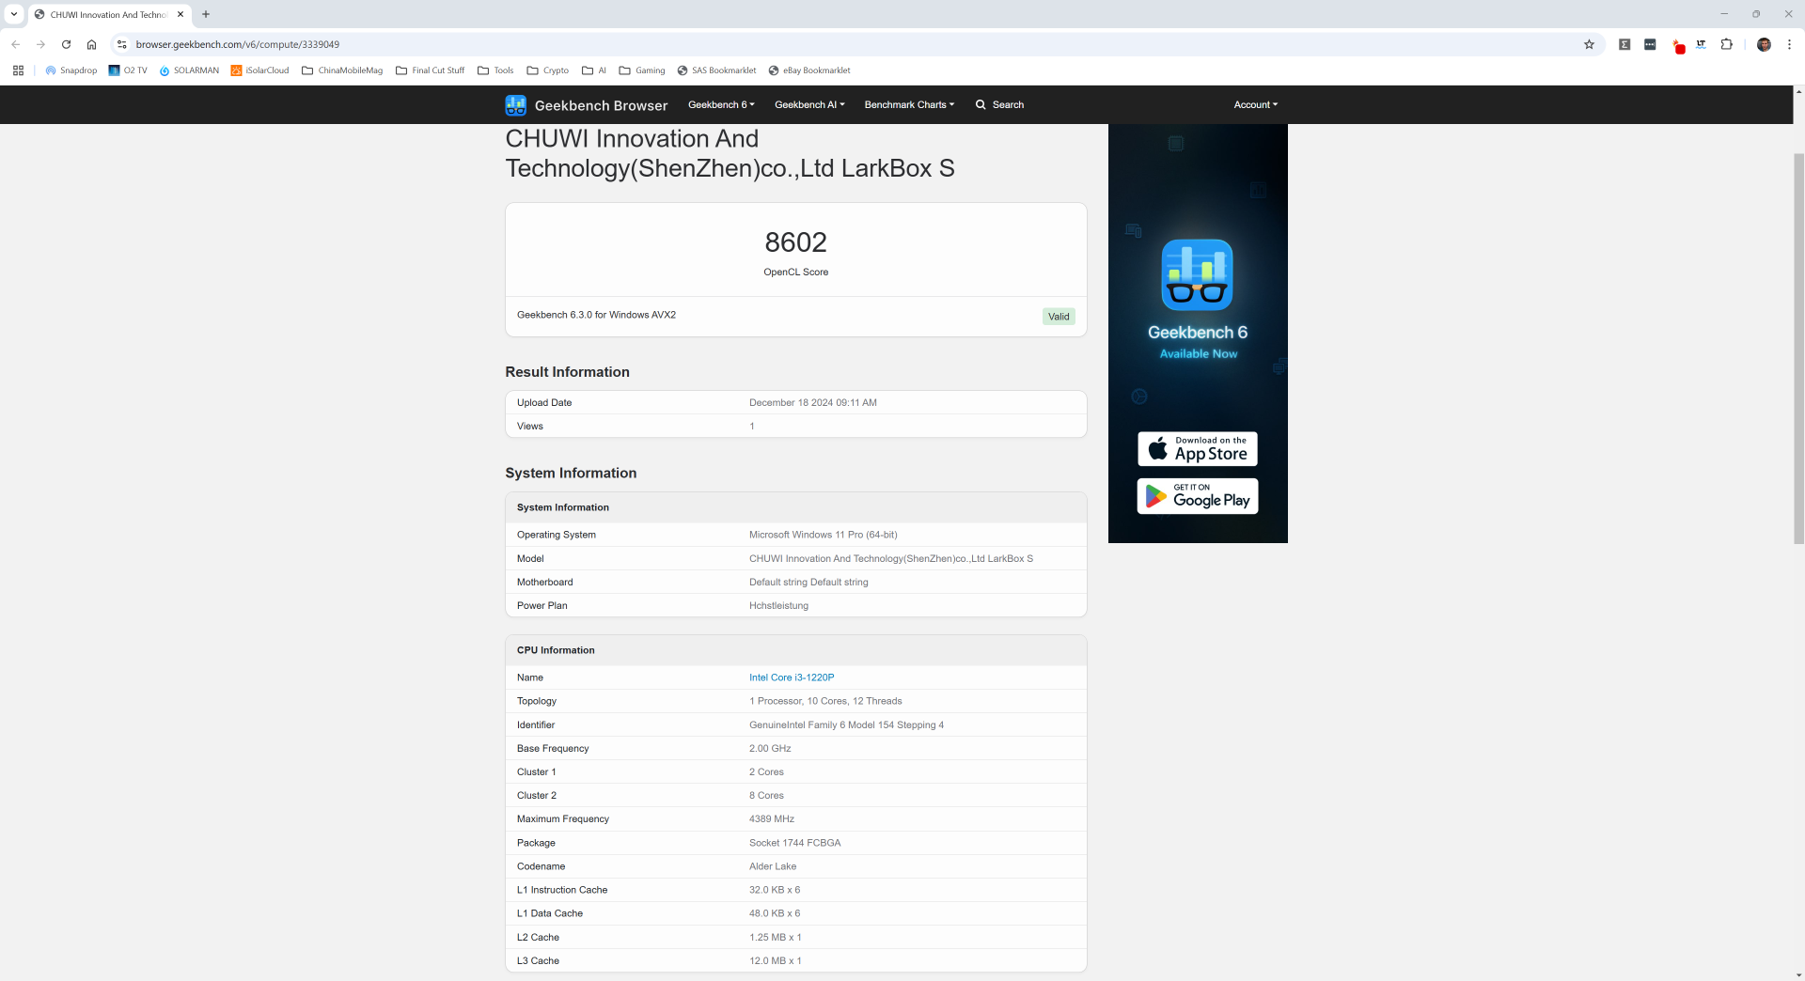
Task: Open the LanguageTool extension icon
Action: tap(1701, 44)
